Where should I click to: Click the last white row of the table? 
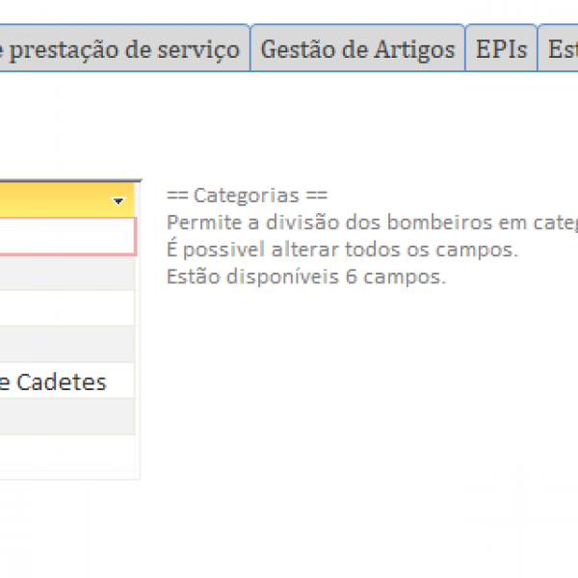click(66, 453)
